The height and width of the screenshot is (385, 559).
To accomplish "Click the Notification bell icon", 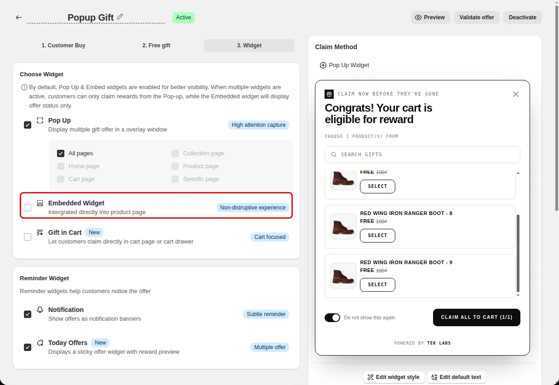I will [x=40, y=310].
